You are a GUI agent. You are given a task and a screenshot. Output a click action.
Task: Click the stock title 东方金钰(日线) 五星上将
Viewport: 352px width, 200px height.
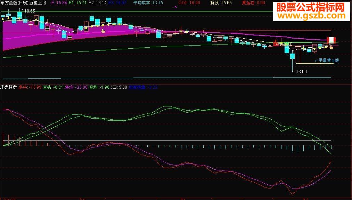(x=23, y=3)
